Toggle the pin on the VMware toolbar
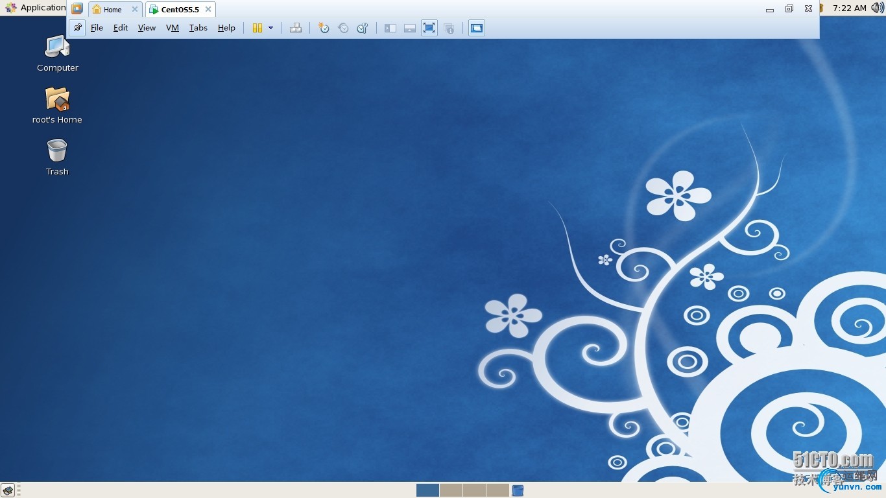This screenshot has height=498, width=886. tap(77, 28)
